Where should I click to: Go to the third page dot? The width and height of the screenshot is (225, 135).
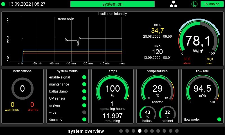(133, 131)
